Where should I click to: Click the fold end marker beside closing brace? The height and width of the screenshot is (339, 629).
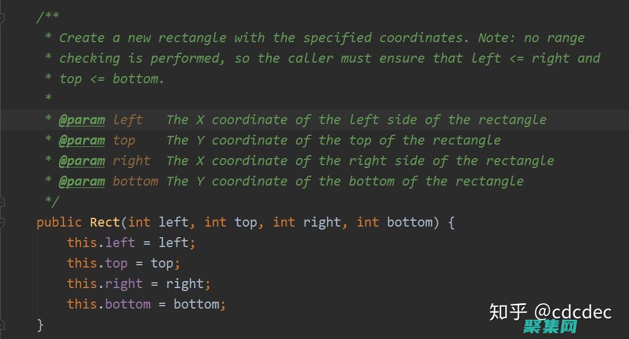click(x=2, y=324)
